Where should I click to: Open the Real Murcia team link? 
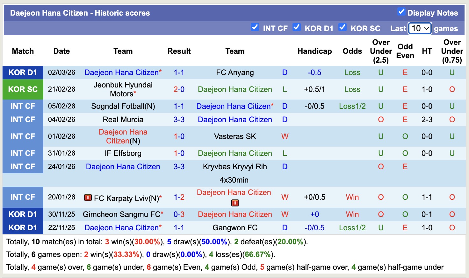(x=123, y=119)
